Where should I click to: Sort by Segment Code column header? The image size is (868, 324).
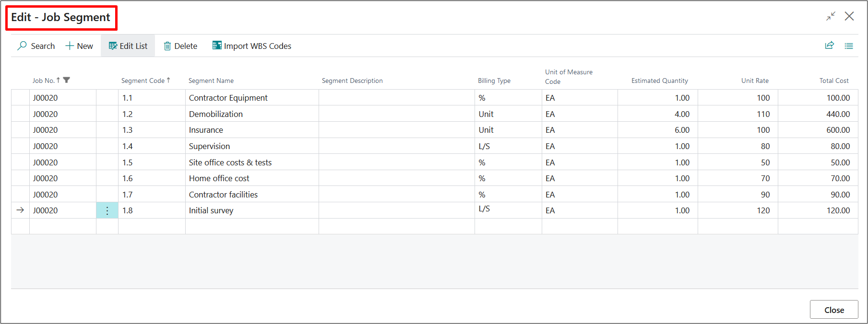coord(143,81)
